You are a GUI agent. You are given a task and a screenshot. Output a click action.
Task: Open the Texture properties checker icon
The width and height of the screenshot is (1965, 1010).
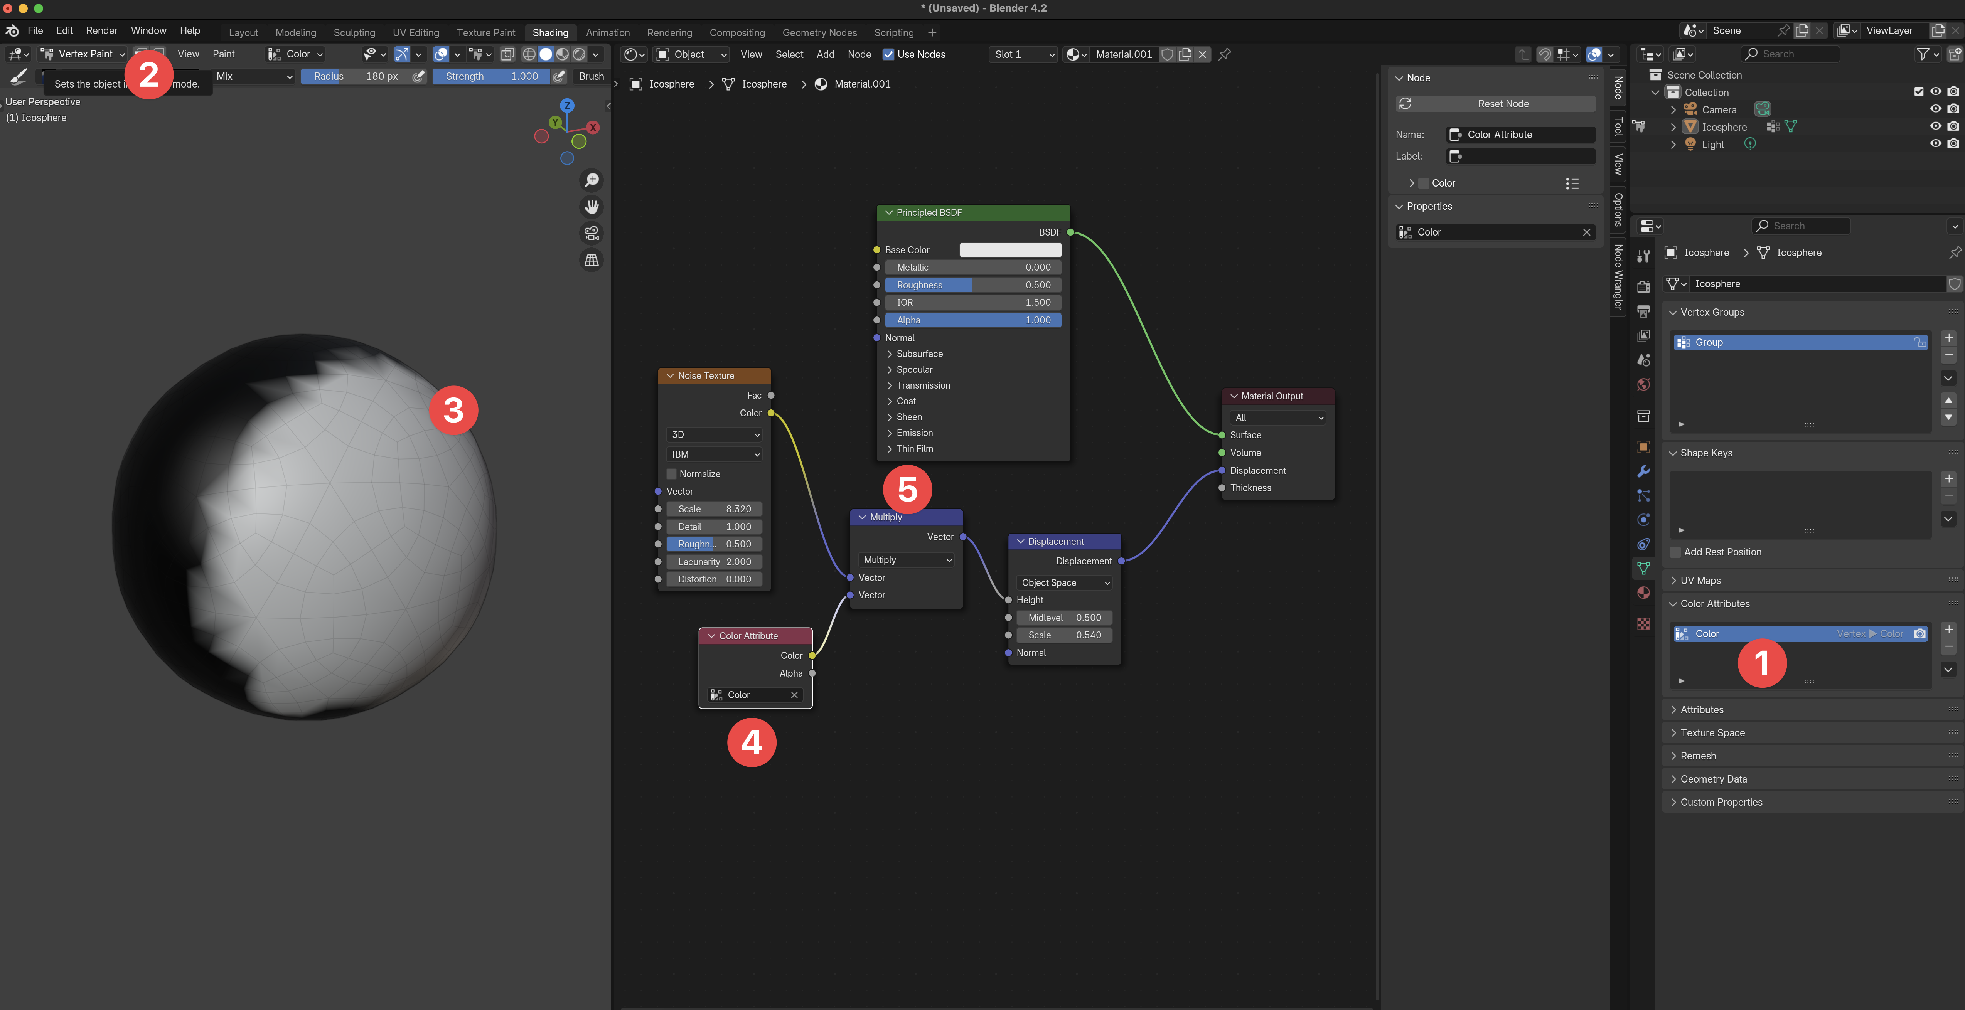point(1643,624)
